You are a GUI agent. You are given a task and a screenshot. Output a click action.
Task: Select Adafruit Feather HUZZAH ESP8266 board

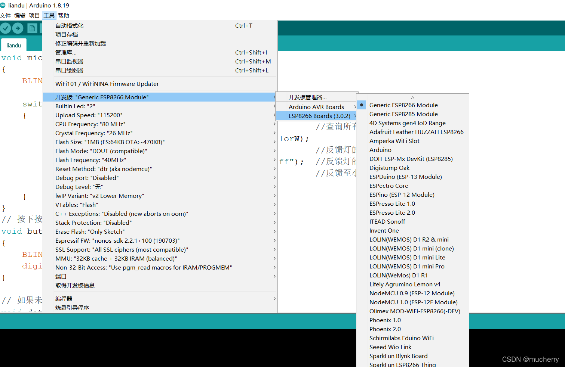(413, 132)
